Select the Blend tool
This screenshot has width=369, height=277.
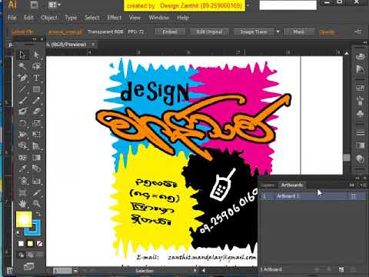coord(36,169)
